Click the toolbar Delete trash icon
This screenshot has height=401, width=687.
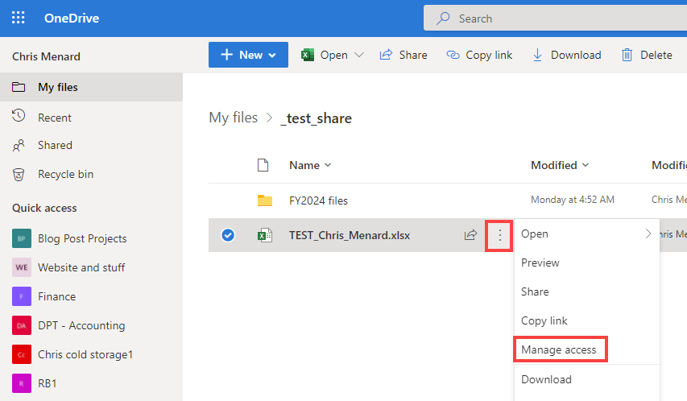tap(627, 55)
